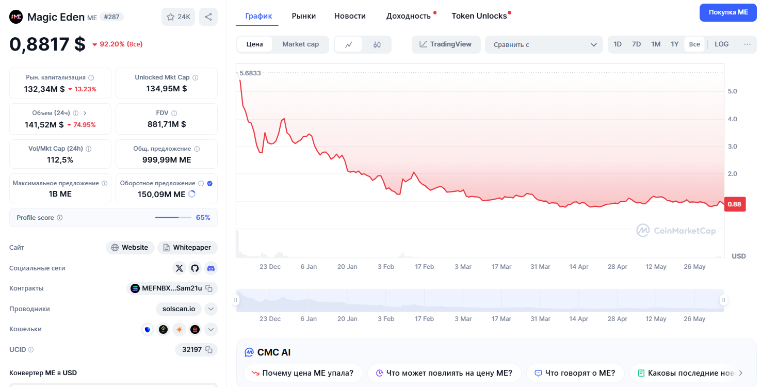761x387 pixels.
Task: Show info for Общ. предложение
Action: 197,149
